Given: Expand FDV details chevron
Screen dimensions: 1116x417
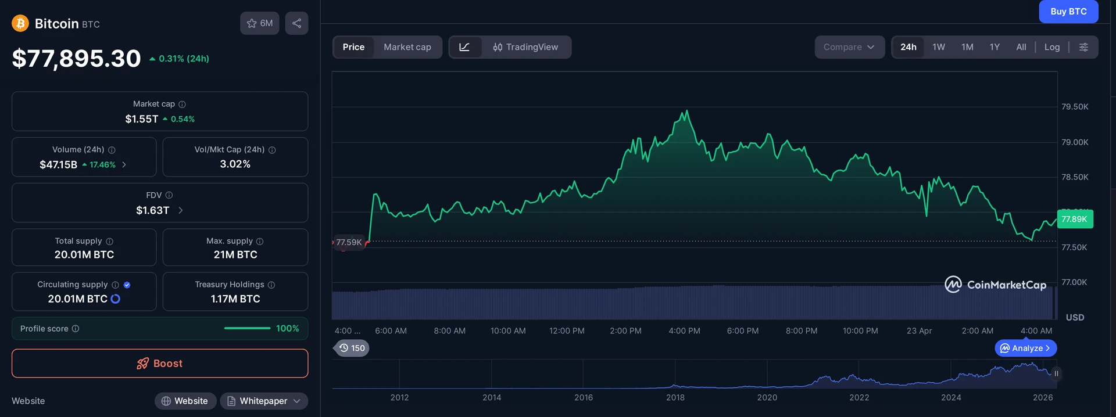Looking at the screenshot, I should pyautogui.click(x=180, y=210).
